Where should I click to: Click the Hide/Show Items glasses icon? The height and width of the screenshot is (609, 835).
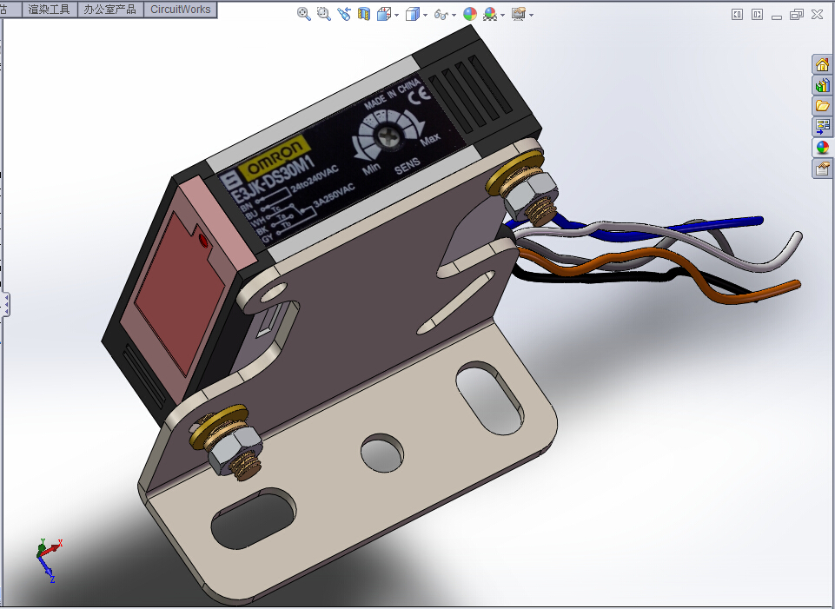coord(441,15)
